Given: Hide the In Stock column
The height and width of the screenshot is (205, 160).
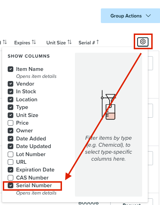Looking at the screenshot, I should tap(11, 91).
